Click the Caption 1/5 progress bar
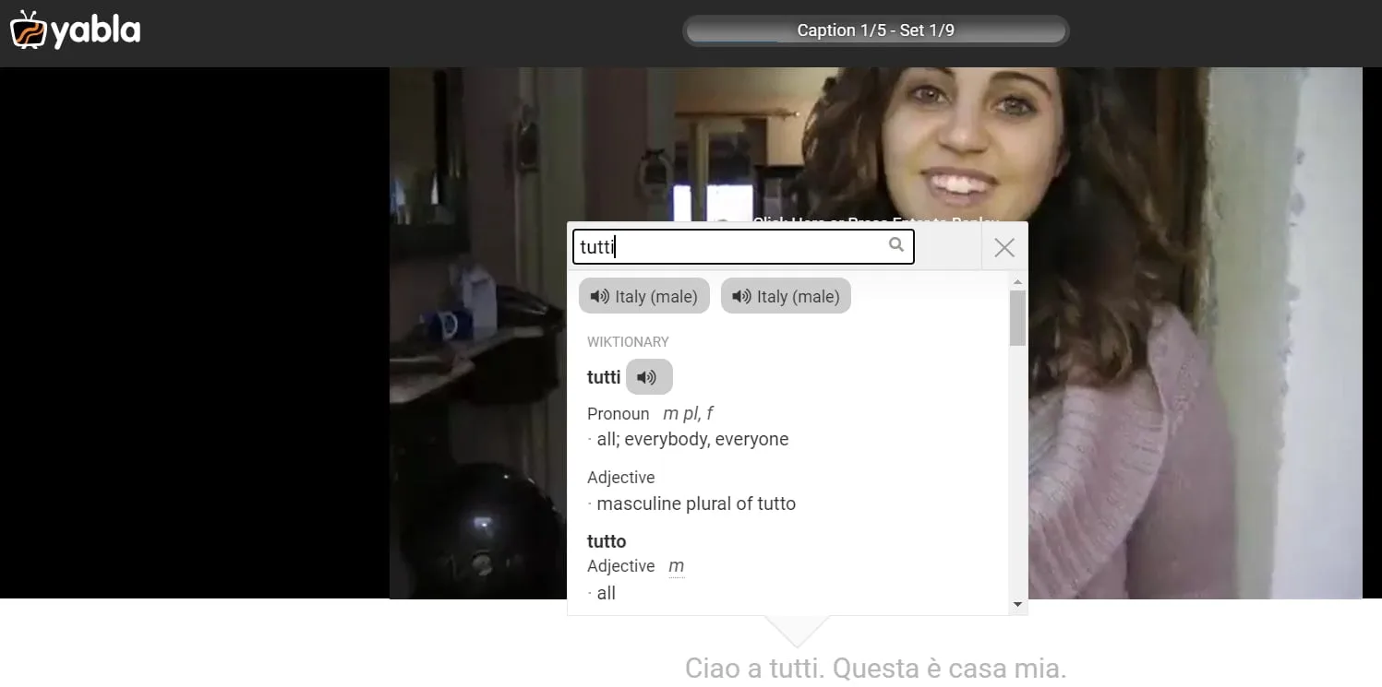This screenshot has width=1382, height=687. [x=875, y=30]
